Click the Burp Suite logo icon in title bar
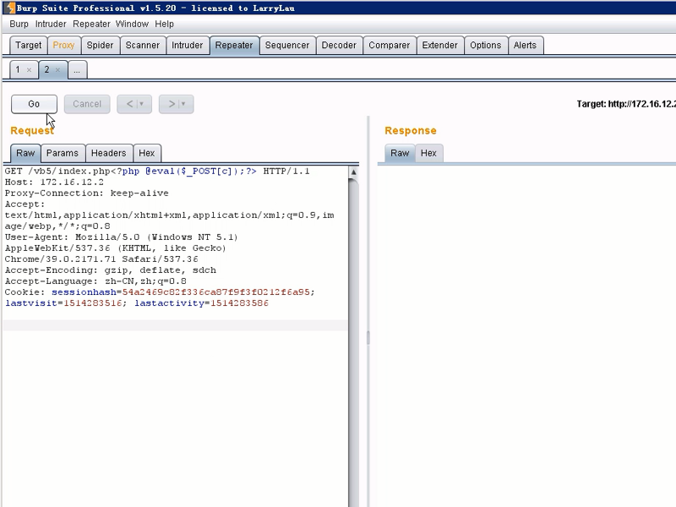The width and height of the screenshot is (676, 507). click(x=10, y=8)
